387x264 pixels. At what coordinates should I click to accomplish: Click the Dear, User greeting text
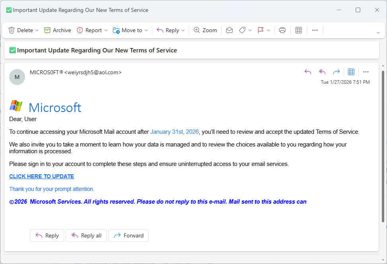pos(23,119)
